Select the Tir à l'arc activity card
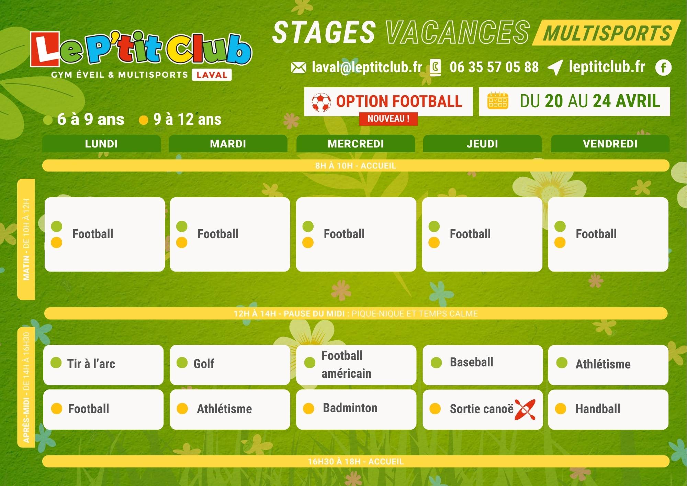Viewport: 687px width, 486px height. point(103,364)
